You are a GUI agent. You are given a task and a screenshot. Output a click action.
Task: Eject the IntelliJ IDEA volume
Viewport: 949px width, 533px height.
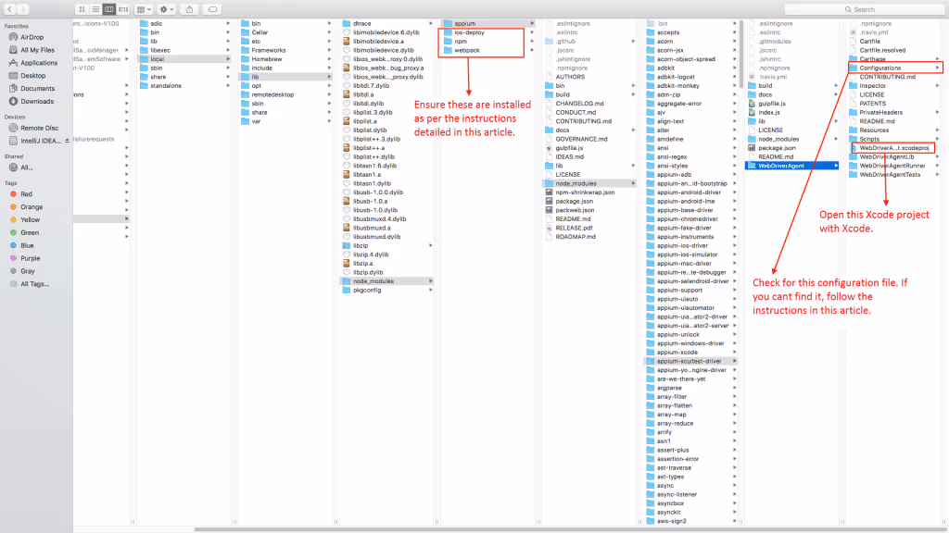tap(67, 141)
